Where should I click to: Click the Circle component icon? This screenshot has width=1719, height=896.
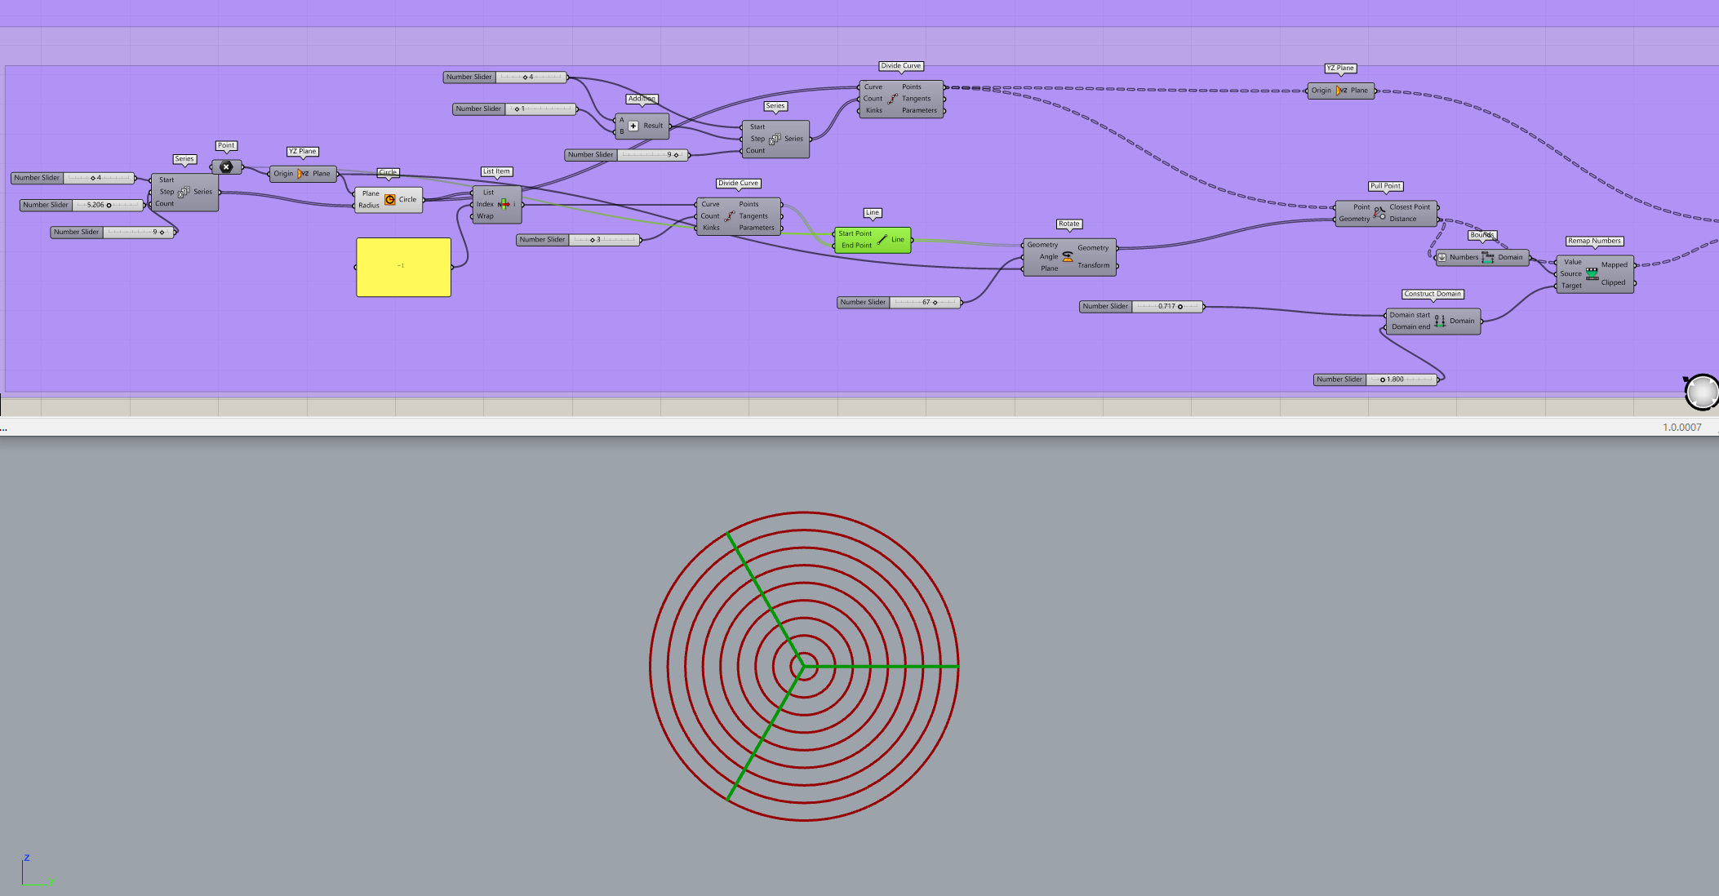[390, 199]
